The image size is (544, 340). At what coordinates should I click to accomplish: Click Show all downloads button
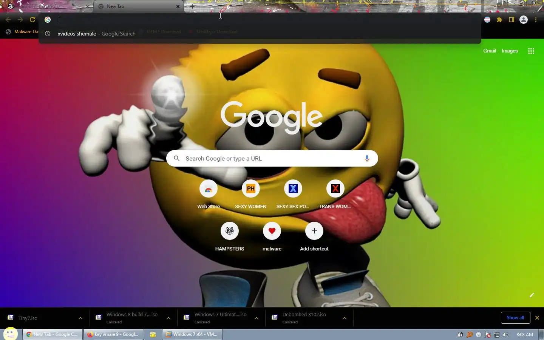click(x=515, y=318)
